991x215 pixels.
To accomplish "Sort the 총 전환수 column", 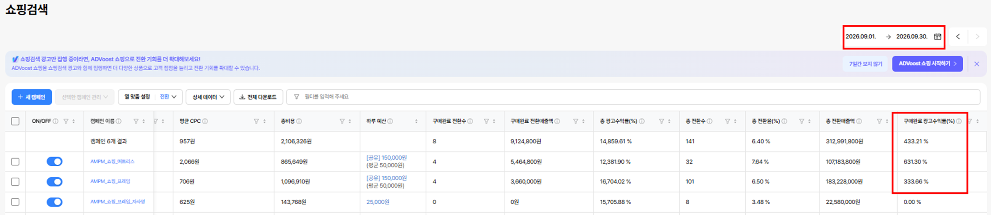I will click(735, 121).
